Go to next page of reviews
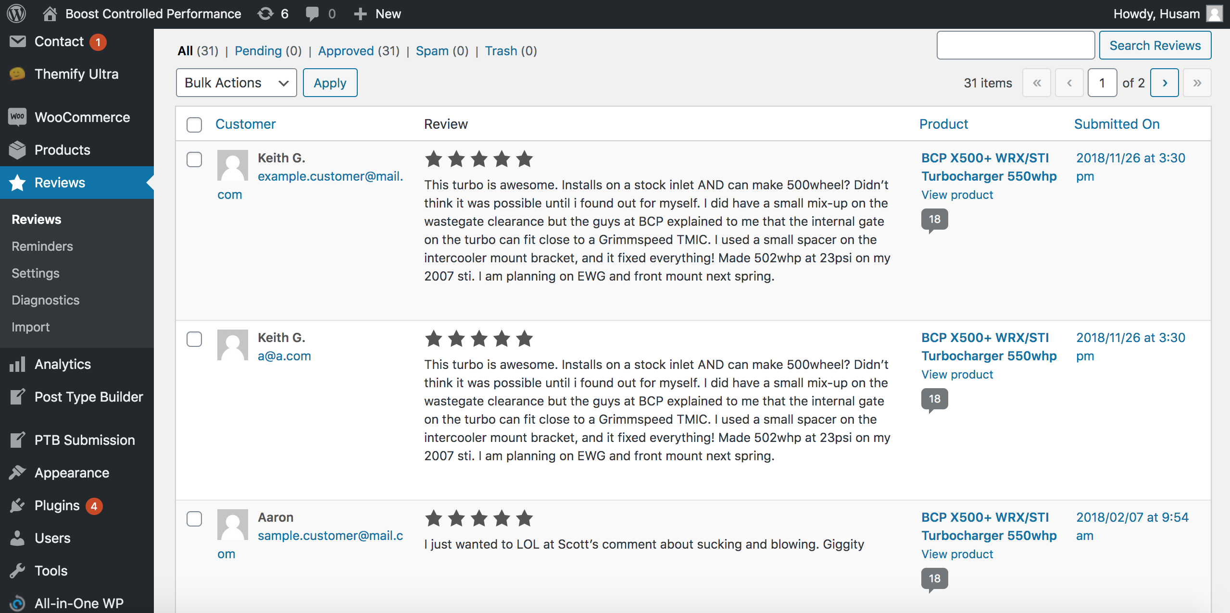Screen dimensions: 1230x613 coord(1164,83)
